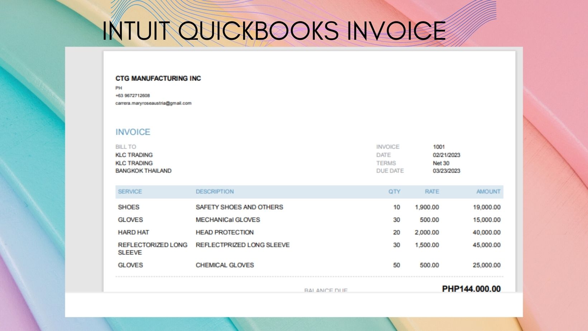Click the amount "45,000.00"
Screen dimensions: 588x331
(487, 245)
